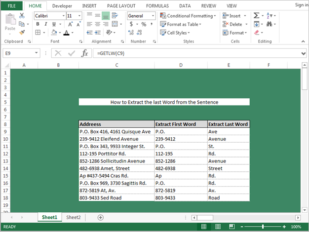Screen dimensions: 309x232
Task: Click the Insert Function fx icon
Action: [84, 53]
